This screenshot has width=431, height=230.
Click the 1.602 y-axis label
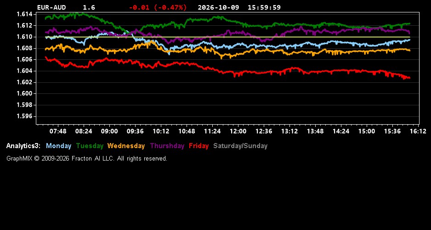(24, 82)
